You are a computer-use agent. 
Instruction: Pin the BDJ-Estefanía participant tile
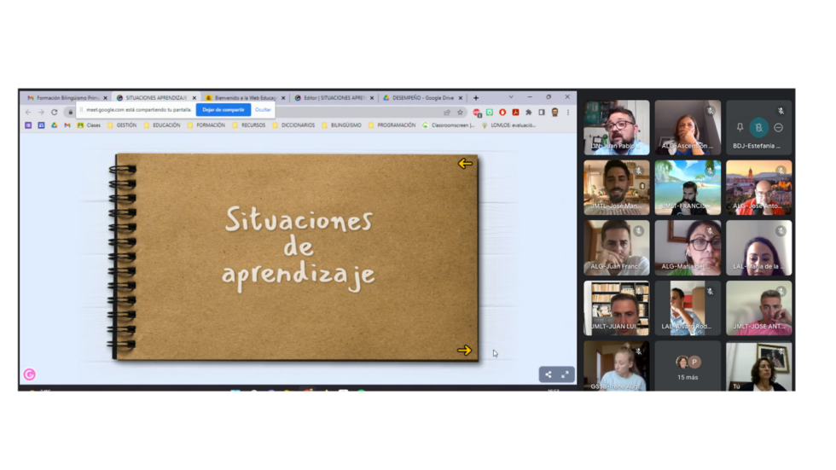point(740,128)
